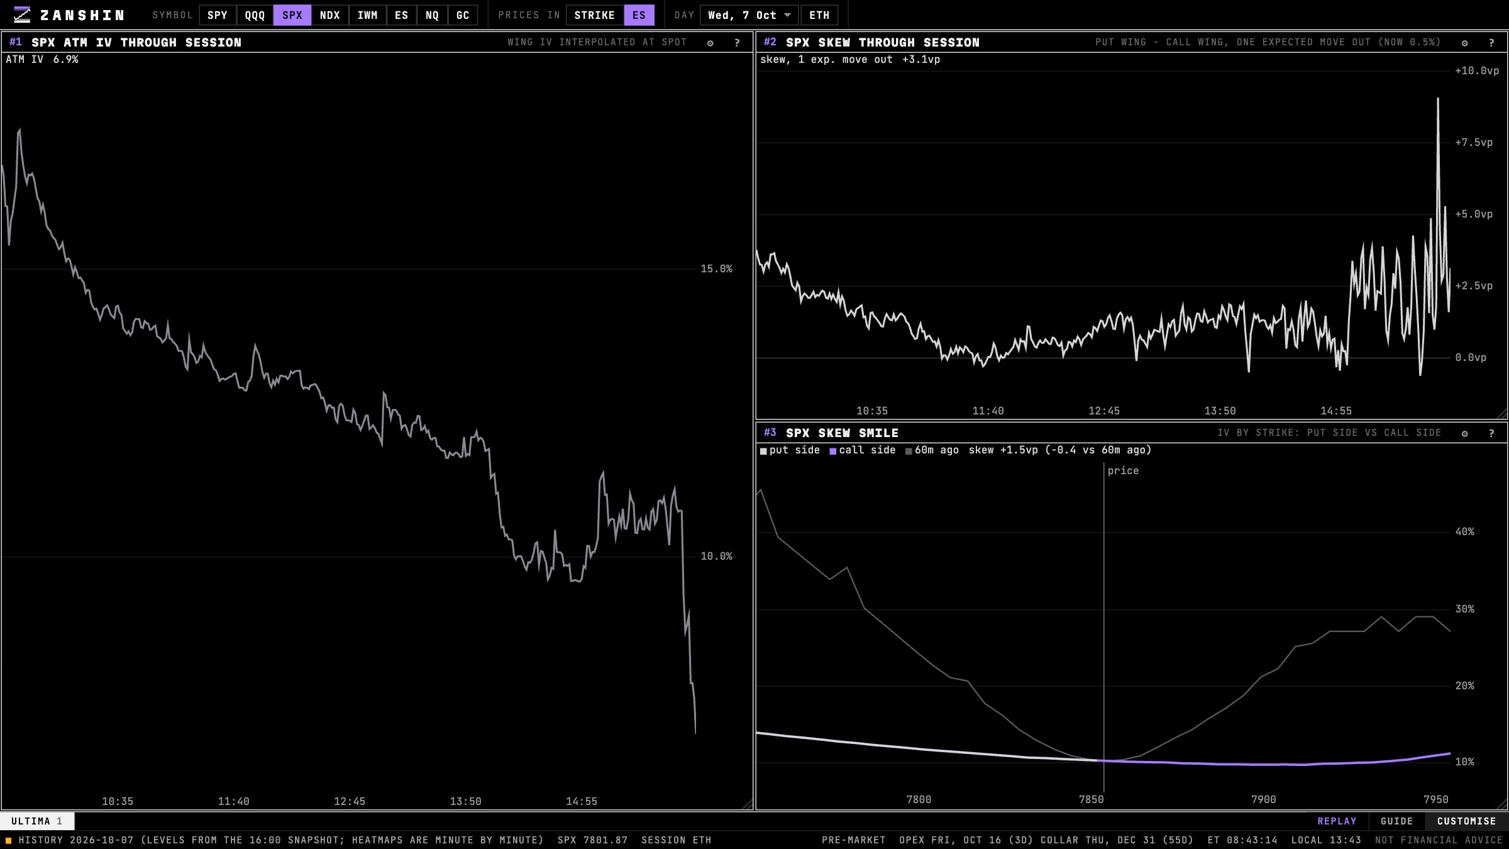This screenshot has height=849, width=1509.
Task: Click +10.0vp axis label in skew chart
Action: coord(1477,71)
